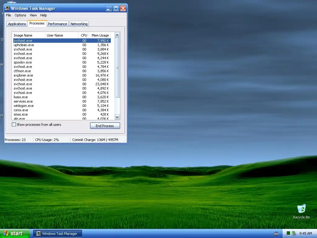The width and height of the screenshot is (317, 238).
Task: Click the 3,856 K memory value
Action: [x=103, y=71]
